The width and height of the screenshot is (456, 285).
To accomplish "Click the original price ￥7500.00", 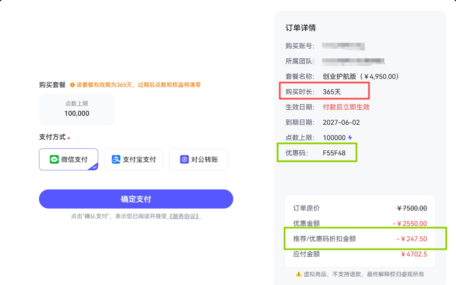I will tap(412, 208).
